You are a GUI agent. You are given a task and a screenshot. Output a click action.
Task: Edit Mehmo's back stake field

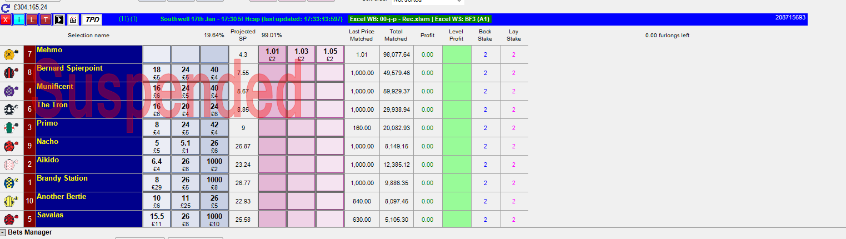pos(485,54)
